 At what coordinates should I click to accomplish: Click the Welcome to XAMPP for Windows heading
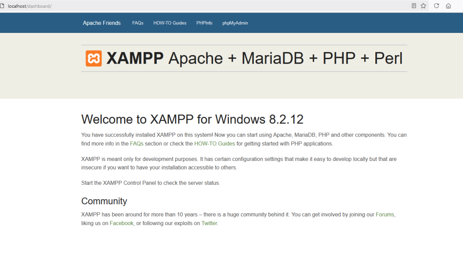[192, 119]
